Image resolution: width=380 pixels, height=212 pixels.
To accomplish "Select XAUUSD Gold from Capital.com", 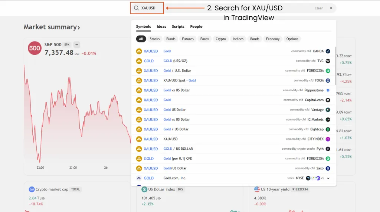I will 233,100.
